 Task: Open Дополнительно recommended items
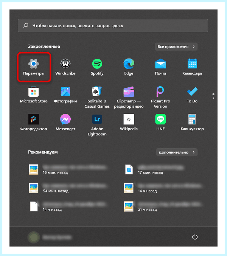pyautogui.click(x=177, y=152)
